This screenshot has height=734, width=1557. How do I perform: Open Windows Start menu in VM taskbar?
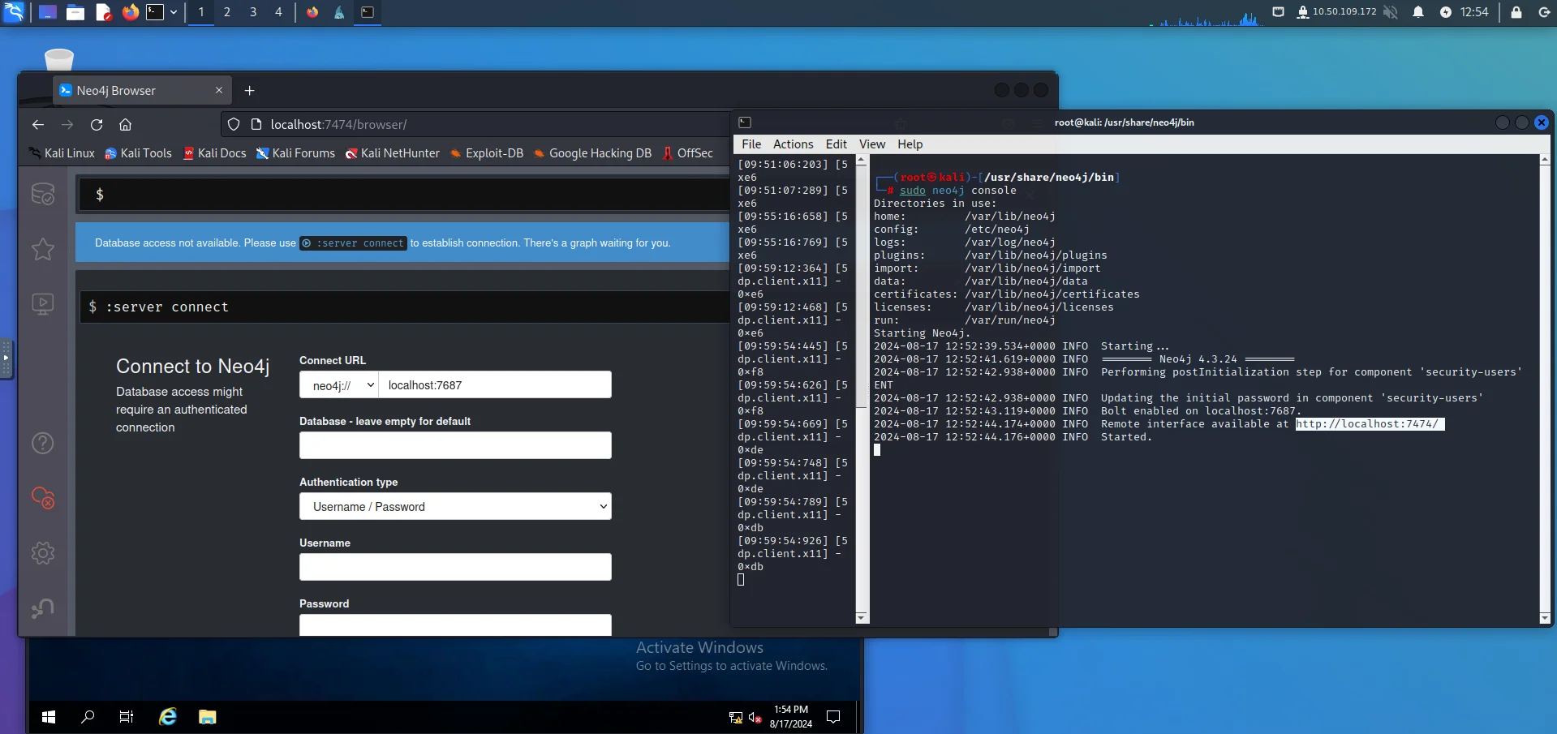click(x=49, y=717)
